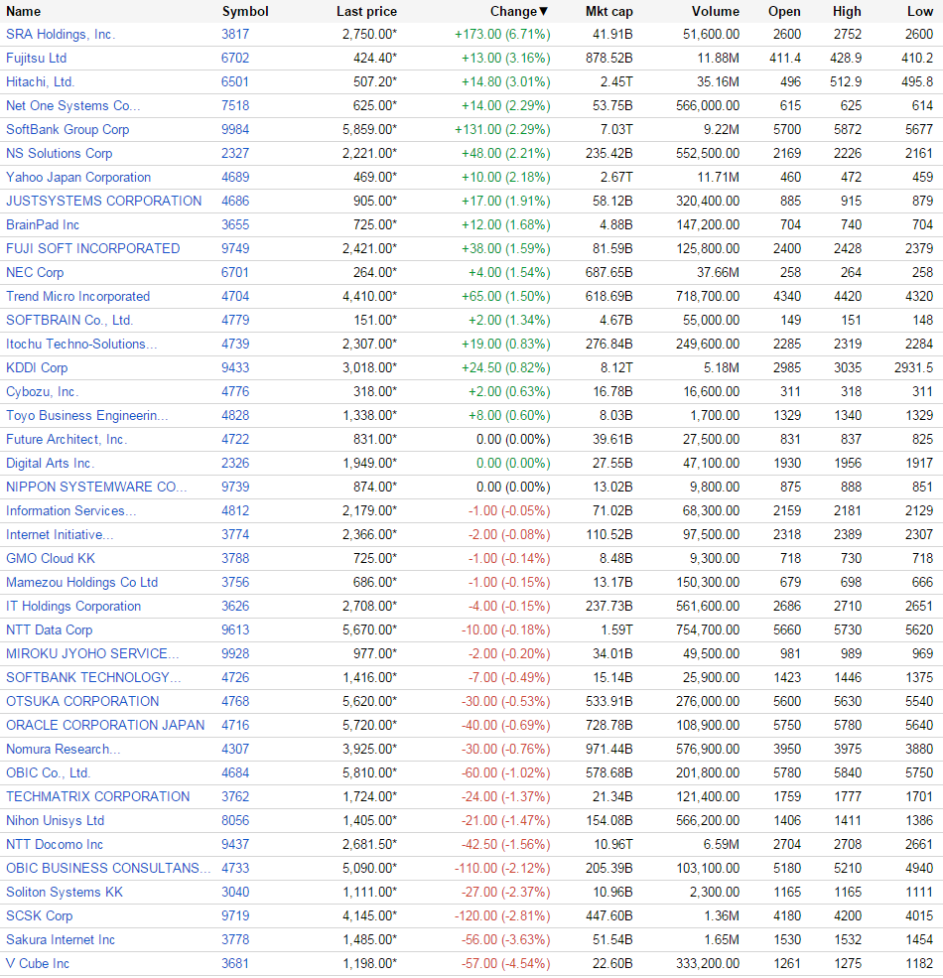Open Nomura Research... link
Image resolution: width=943 pixels, height=978 pixels.
63,749
